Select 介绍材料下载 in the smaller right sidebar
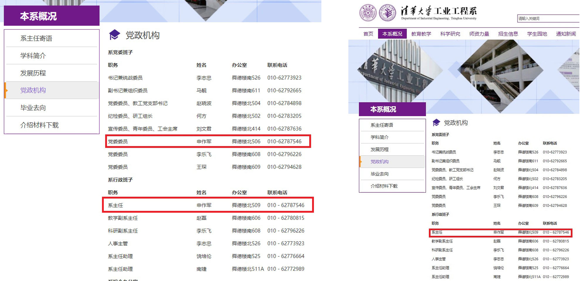 click(x=384, y=186)
